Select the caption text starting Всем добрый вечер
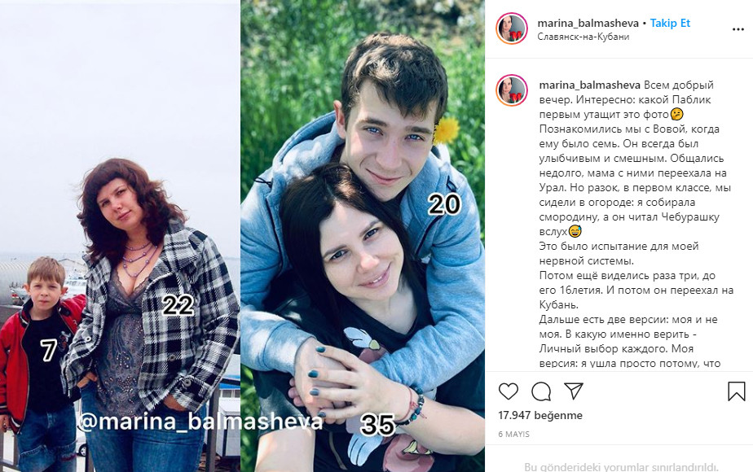 [x=636, y=224]
